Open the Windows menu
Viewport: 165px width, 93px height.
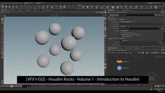pyautogui.click(x=16, y=3)
